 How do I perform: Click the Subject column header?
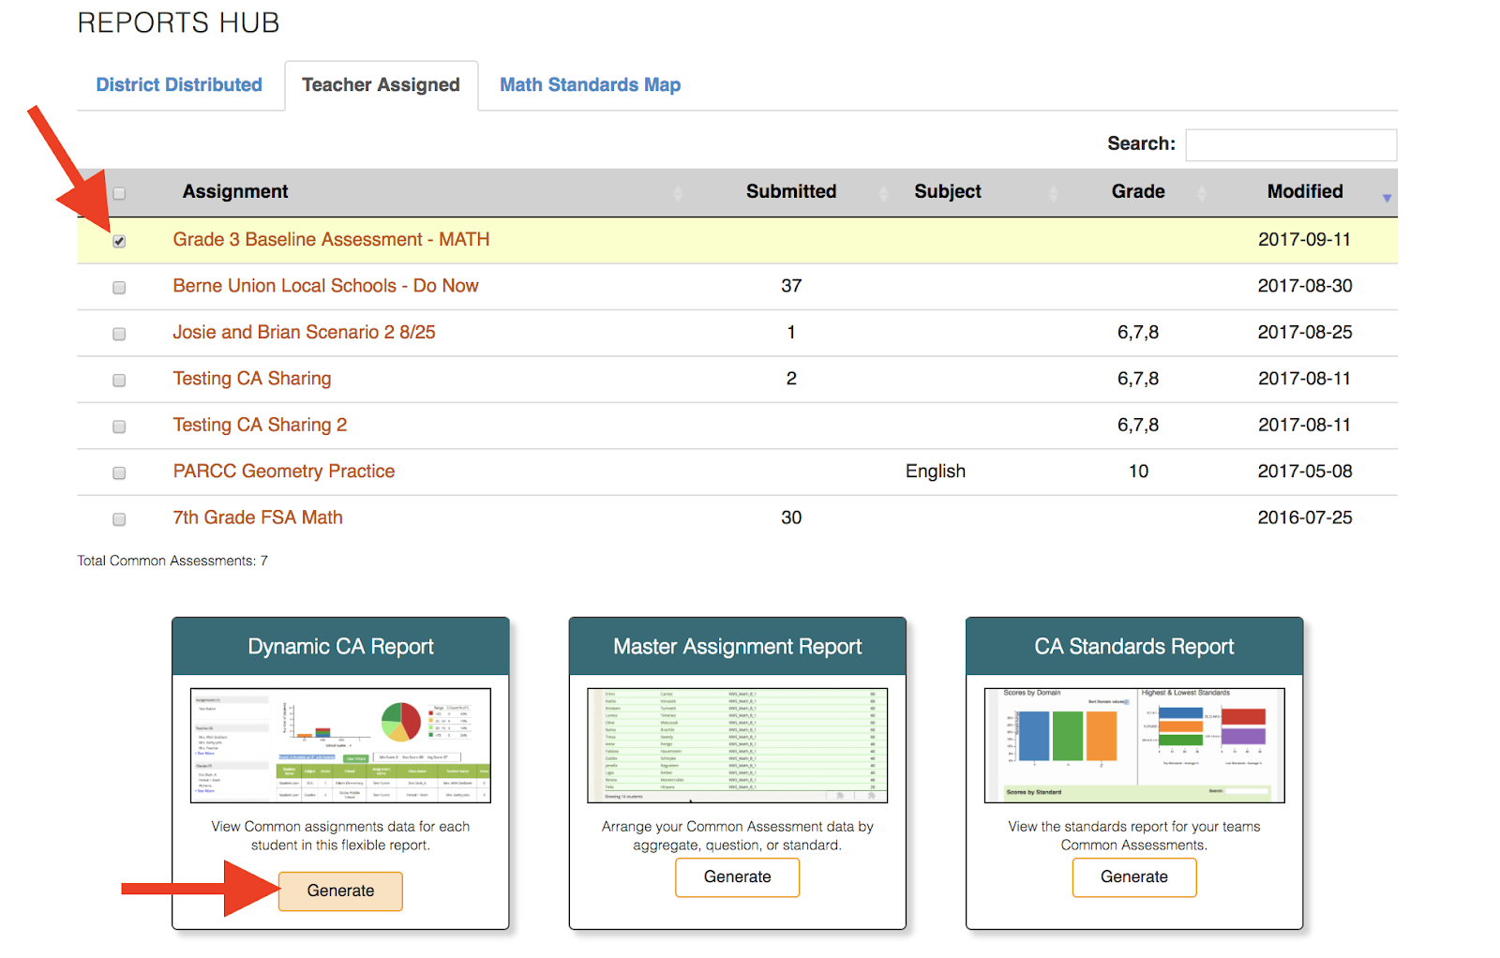click(948, 191)
